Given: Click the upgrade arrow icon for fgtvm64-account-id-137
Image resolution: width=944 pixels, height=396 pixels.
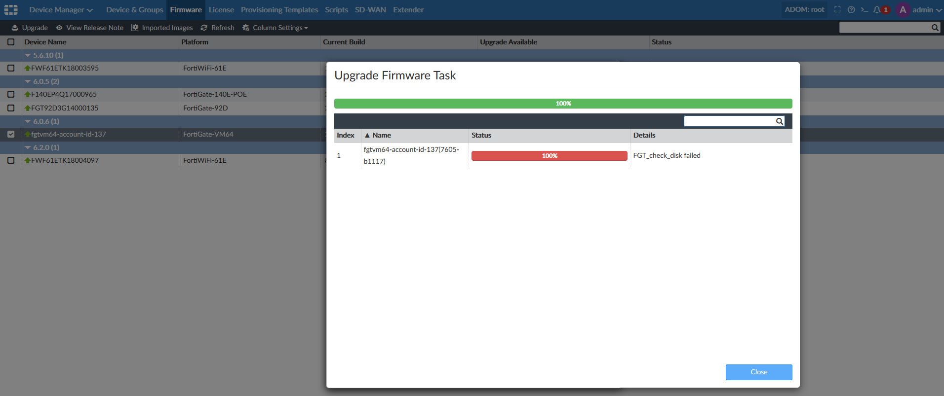Looking at the screenshot, I should (x=28, y=134).
